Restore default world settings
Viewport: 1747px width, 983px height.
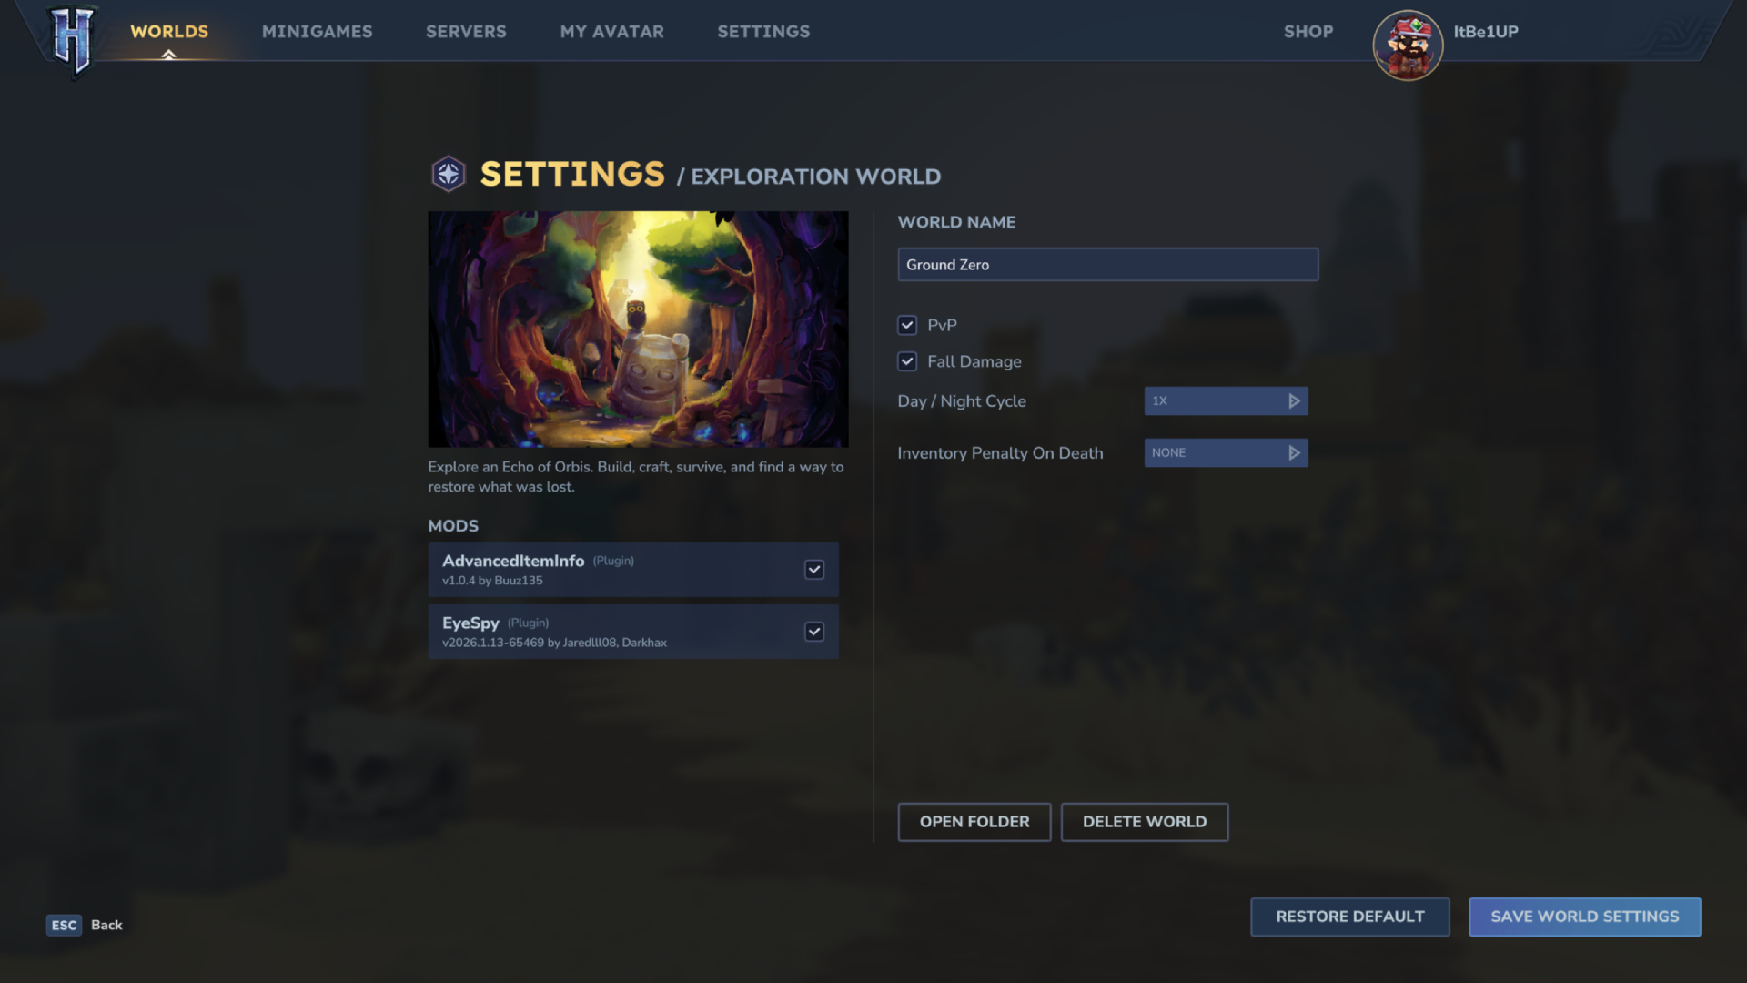pos(1349,917)
